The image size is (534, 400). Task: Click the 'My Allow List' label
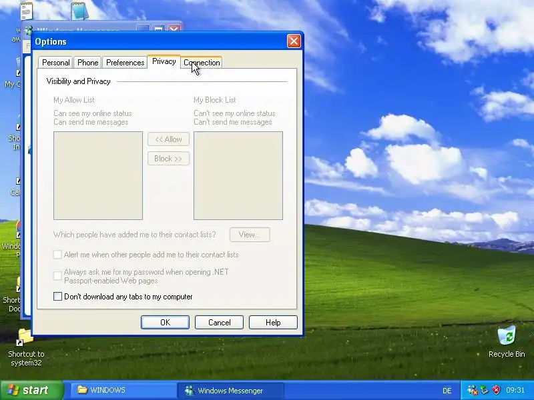pyautogui.click(x=74, y=100)
